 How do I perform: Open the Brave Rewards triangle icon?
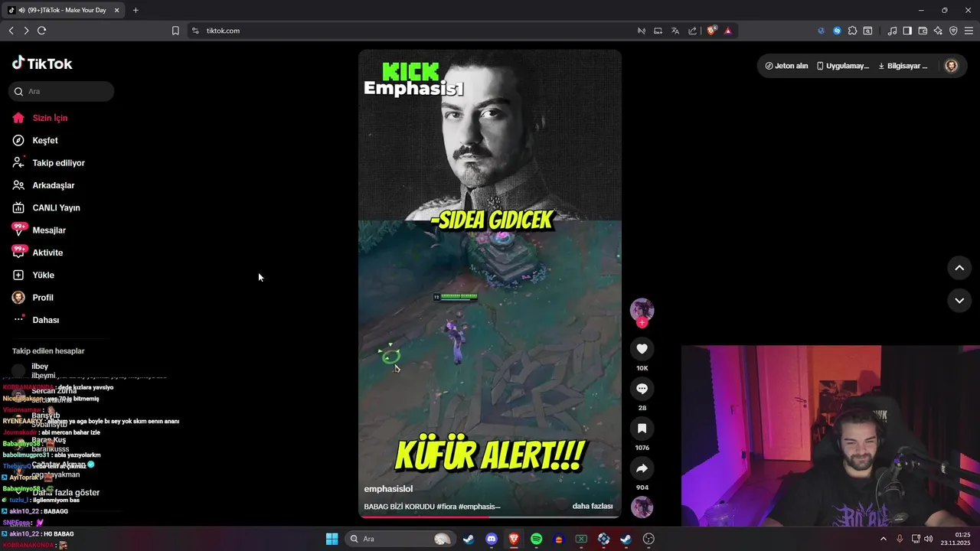coord(727,31)
